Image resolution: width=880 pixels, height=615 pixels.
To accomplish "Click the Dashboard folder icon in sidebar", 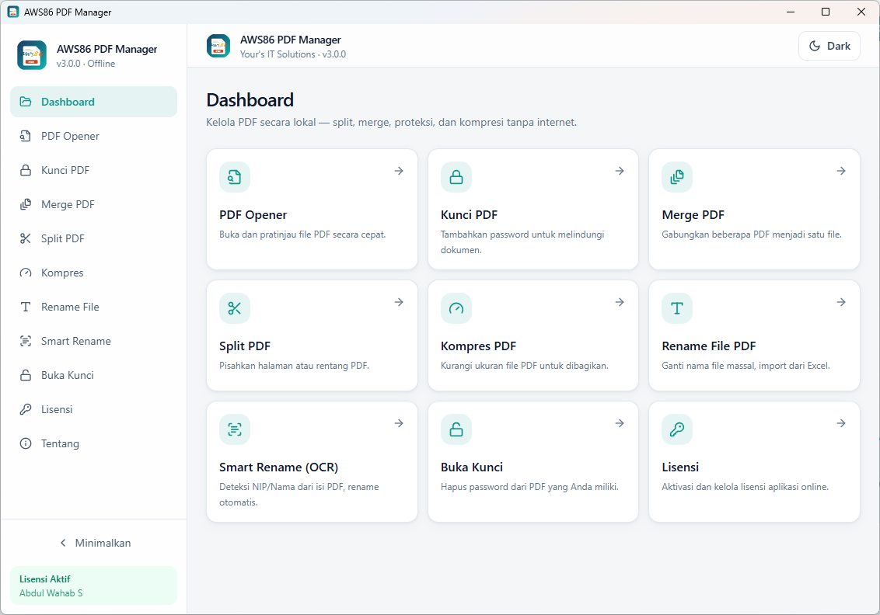I will point(25,102).
